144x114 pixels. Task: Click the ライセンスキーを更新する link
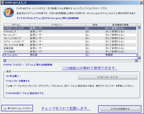coord(18,81)
